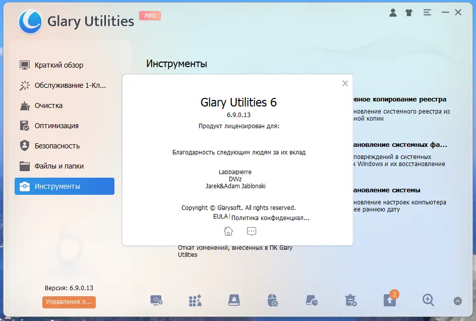This screenshot has width=476, height=321.
Task: Close the Glary Utilities 6 about dialog
Action: (x=345, y=83)
